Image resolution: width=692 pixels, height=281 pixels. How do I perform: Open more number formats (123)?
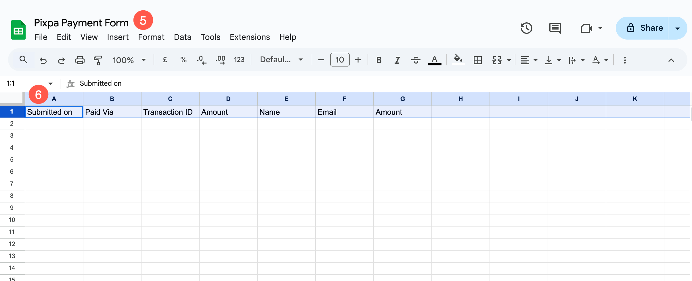click(239, 60)
